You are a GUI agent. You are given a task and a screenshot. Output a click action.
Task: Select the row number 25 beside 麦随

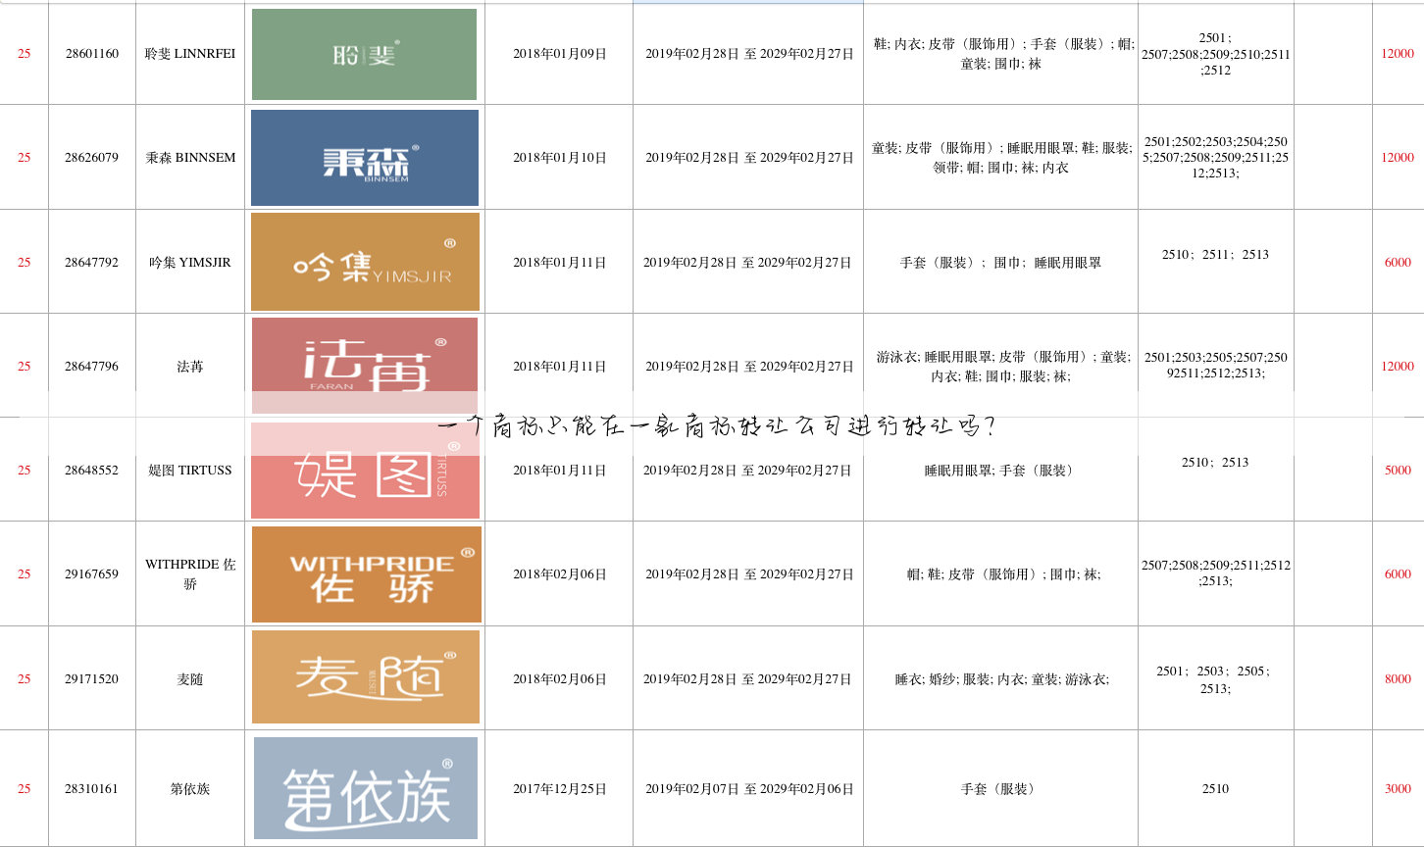coord(23,676)
